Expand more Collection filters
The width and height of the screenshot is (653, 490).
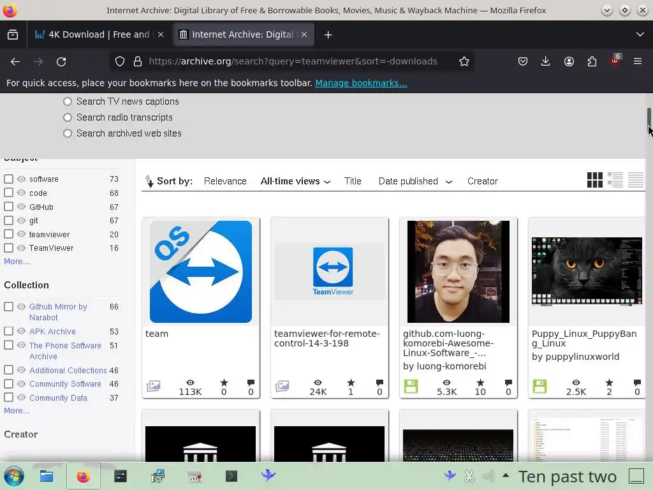[x=17, y=410]
